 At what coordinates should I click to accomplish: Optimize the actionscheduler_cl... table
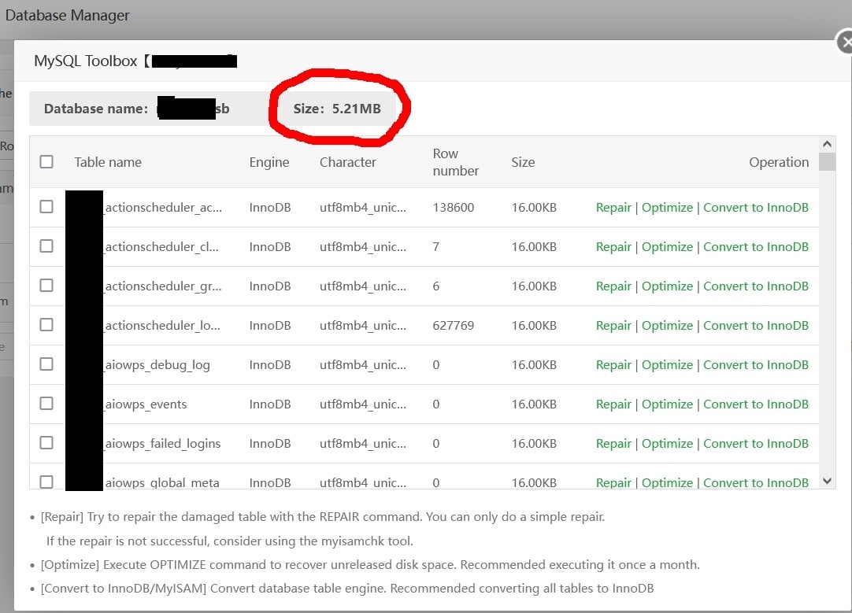tap(667, 247)
